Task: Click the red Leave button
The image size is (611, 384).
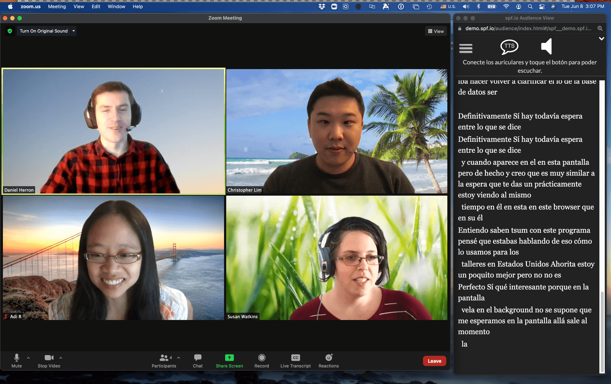Action: click(434, 361)
